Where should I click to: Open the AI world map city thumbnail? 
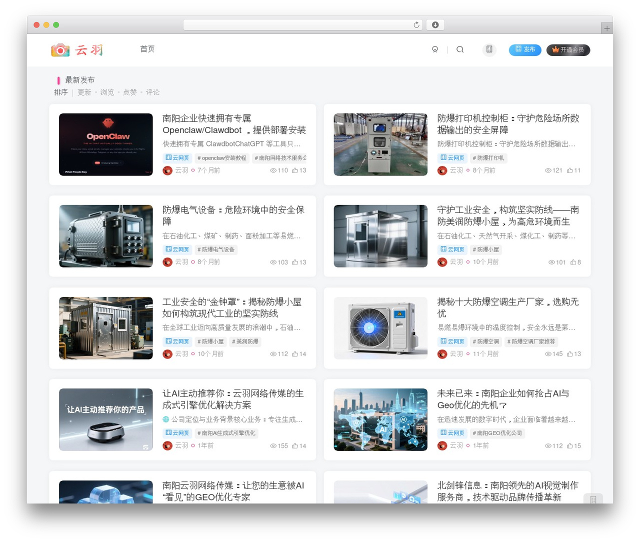click(x=380, y=419)
